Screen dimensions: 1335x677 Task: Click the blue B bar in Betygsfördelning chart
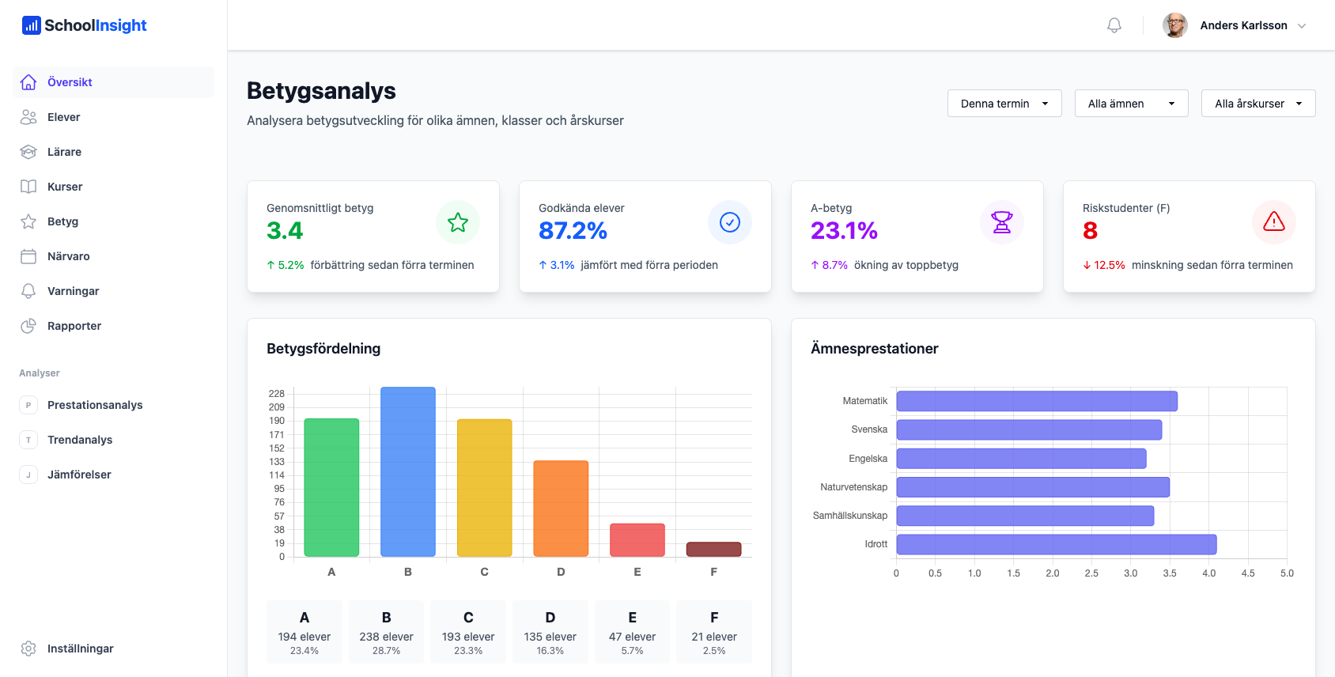tap(407, 471)
